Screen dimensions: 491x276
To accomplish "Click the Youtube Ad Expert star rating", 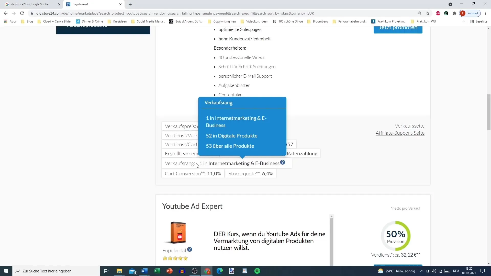I will coord(175,258).
